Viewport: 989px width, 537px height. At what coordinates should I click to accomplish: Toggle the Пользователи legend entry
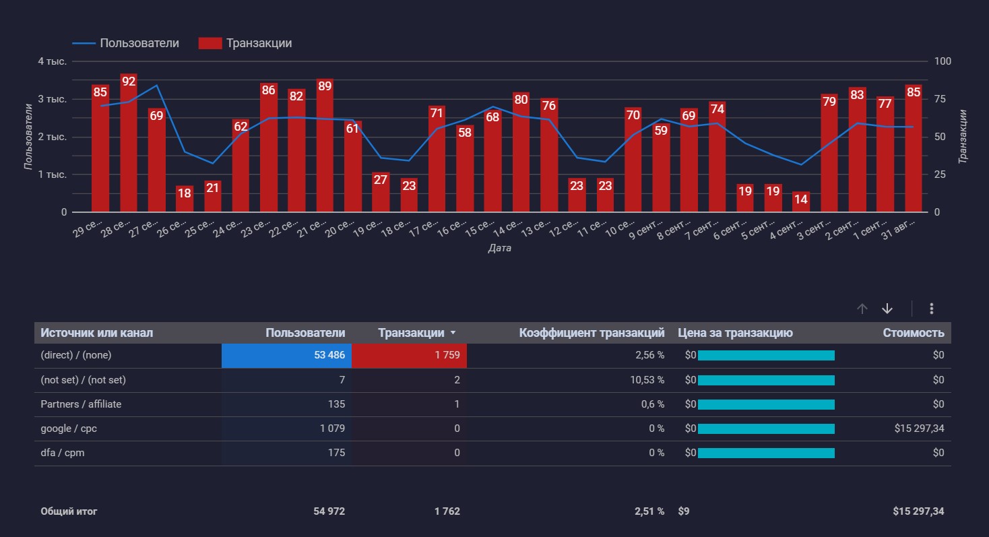tap(125, 43)
